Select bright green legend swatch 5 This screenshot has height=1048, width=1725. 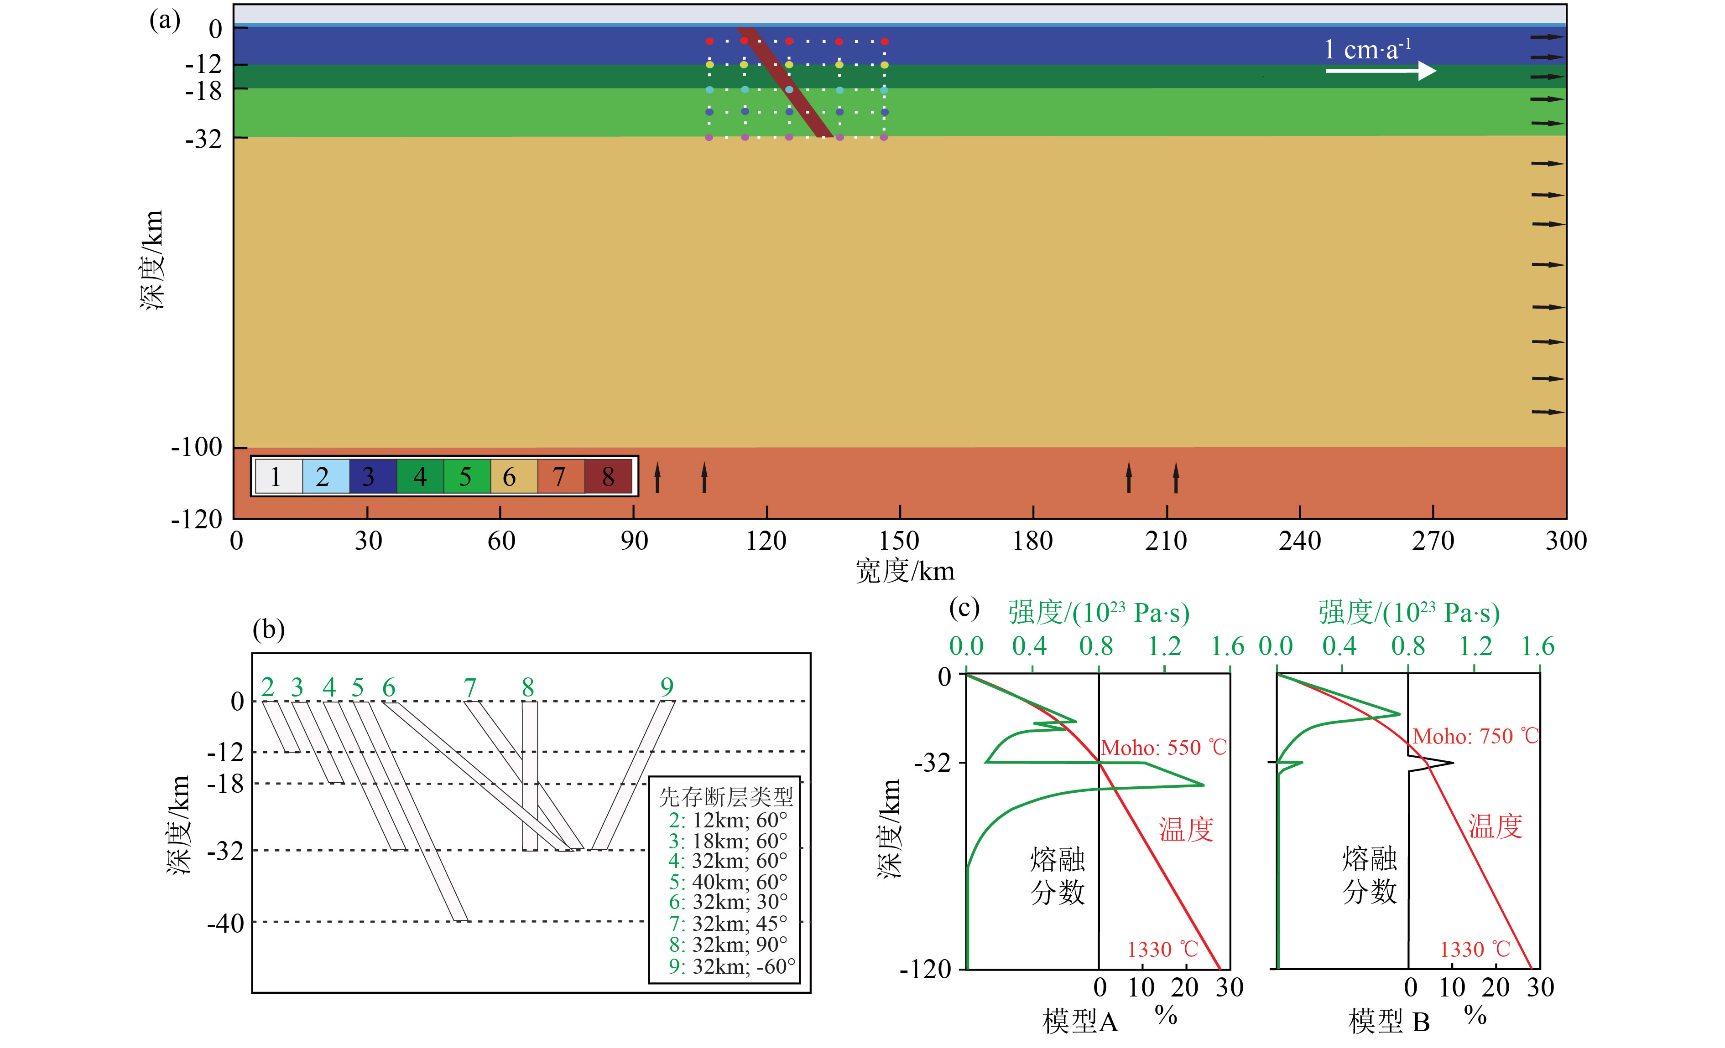point(467,476)
